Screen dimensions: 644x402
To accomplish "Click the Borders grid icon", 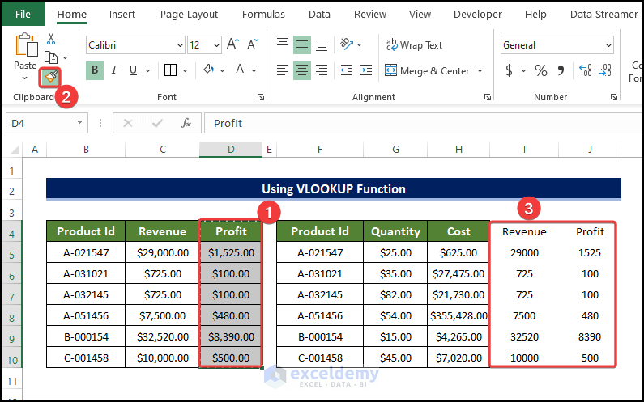I will tap(170, 70).
